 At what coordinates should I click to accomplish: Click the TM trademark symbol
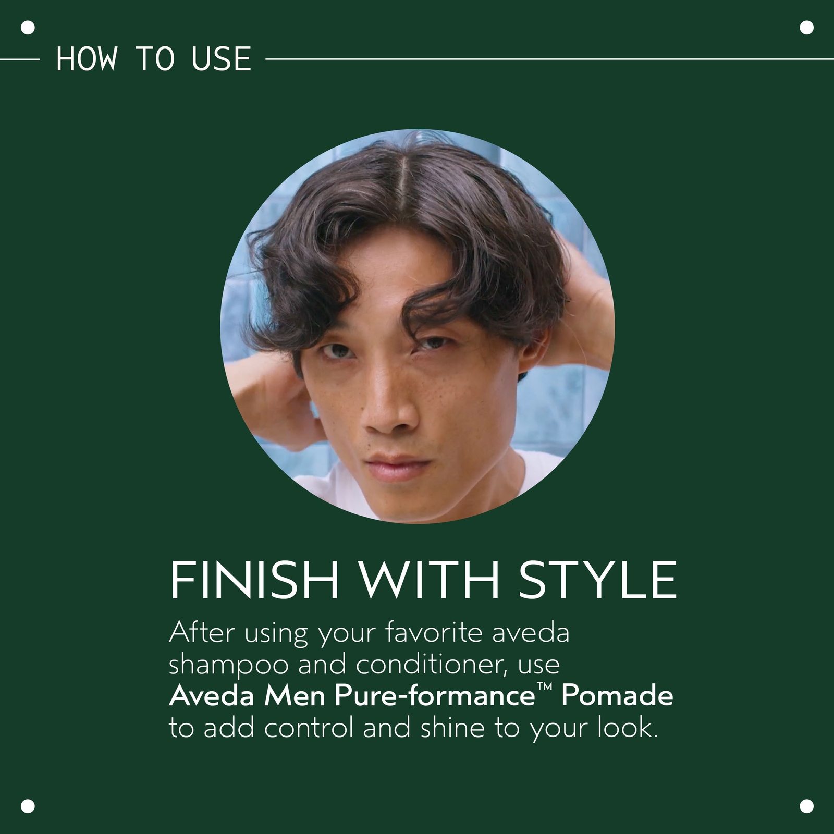544,687
